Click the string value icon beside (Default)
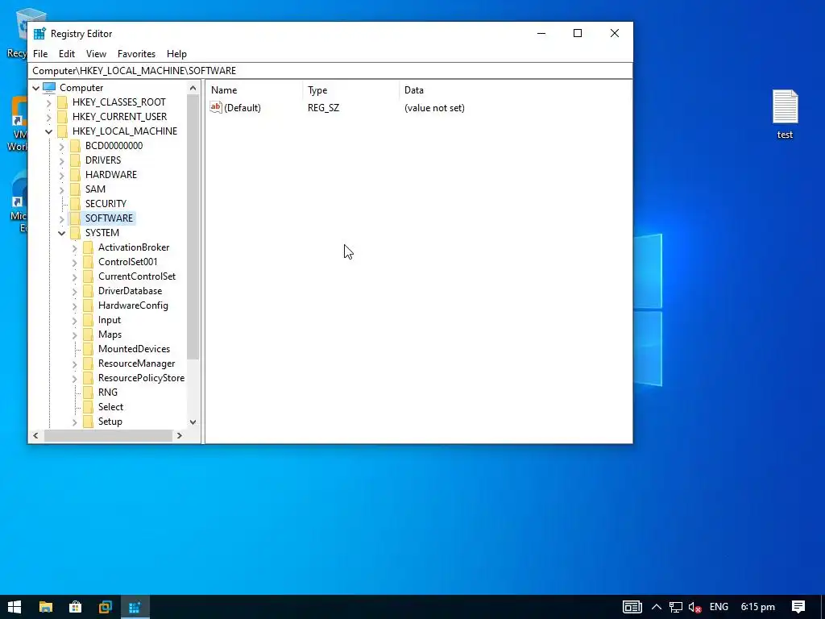825x619 pixels. (216, 107)
